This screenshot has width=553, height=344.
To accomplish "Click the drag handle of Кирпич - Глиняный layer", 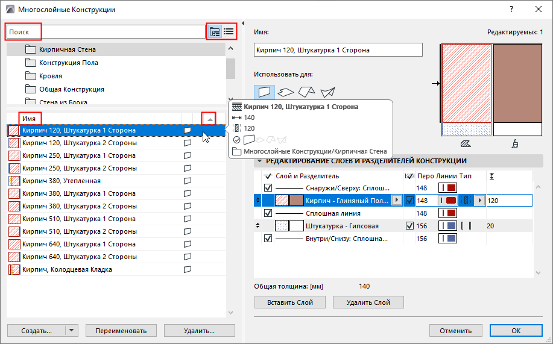I will point(258,201).
